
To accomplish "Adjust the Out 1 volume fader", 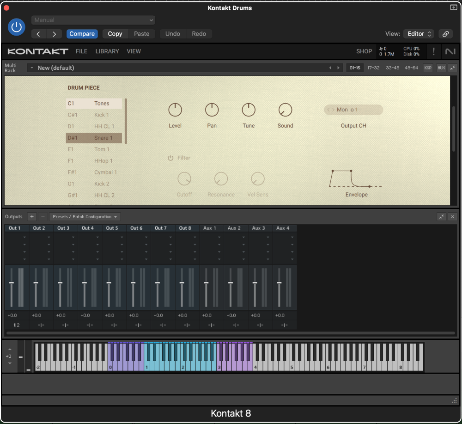I will tap(12, 283).
